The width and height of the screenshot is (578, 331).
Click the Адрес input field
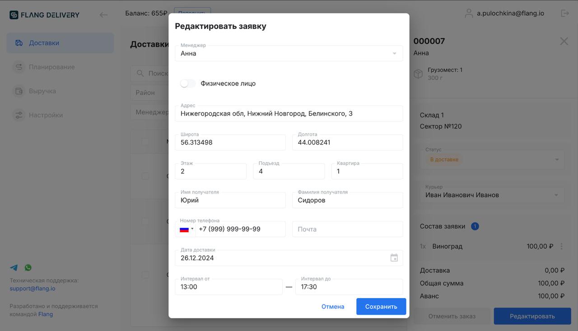pyautogui.click(x=289, y=114)
